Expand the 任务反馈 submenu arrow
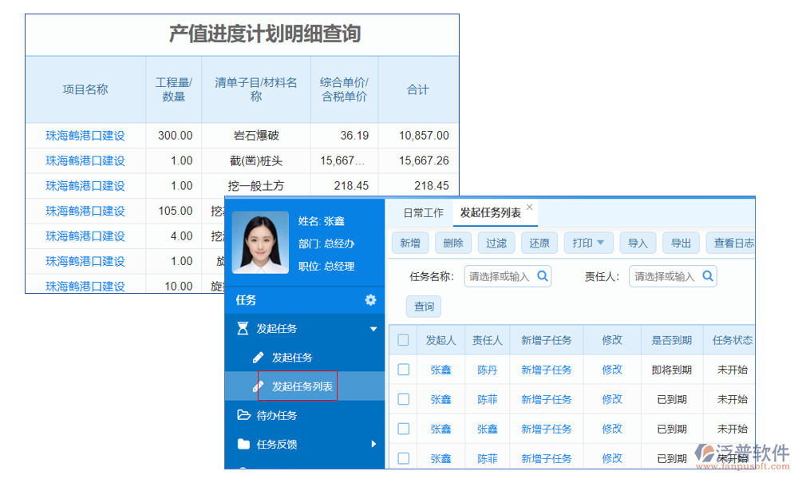The width and height of the screenshot is (798, 479). click(373, 444)
